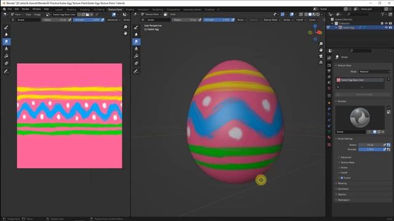The height and width of the screenshot is (221, 394).
Task: Select the Smear tool in 3D viewport
Action: click(x=136, y=42)
